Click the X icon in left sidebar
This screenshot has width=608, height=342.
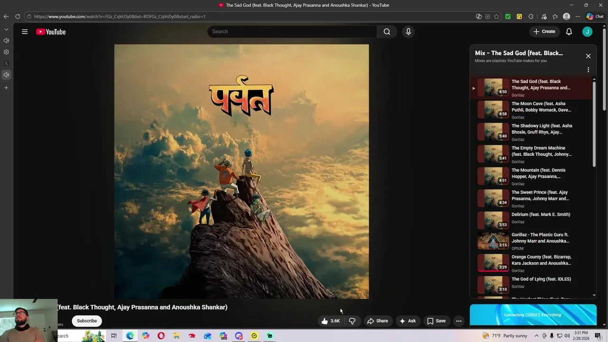pos(6,63)
